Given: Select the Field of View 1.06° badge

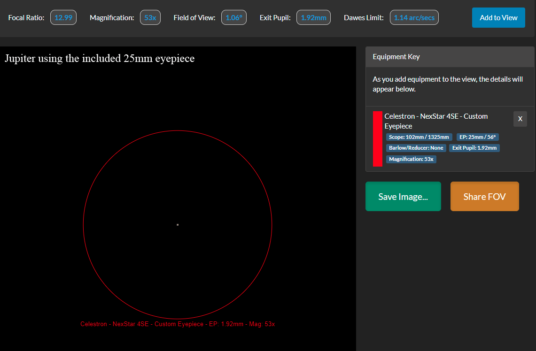Looking at the screenshot, I should (x=234, y=18).
